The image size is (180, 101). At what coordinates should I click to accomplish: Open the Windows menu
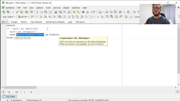coord(76,8)
